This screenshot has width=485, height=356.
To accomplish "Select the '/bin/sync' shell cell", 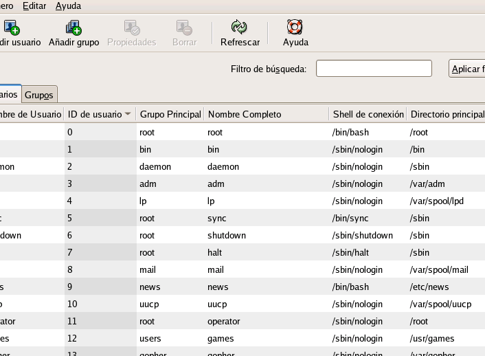I will (x=350, y=219).
